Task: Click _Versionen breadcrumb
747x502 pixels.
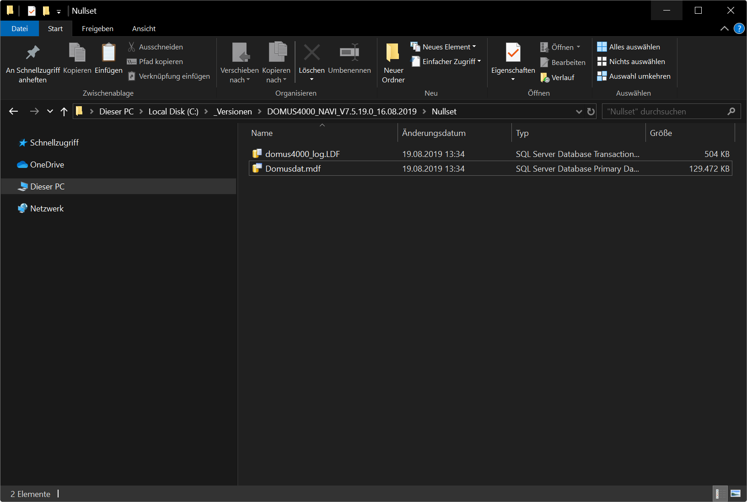Action: (x=232, y=111)
